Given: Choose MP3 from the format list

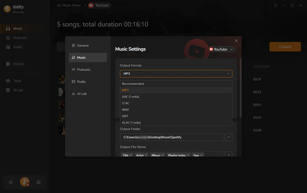Looking at the screenshot, I should pyautogui.click(x=176, y=90).
